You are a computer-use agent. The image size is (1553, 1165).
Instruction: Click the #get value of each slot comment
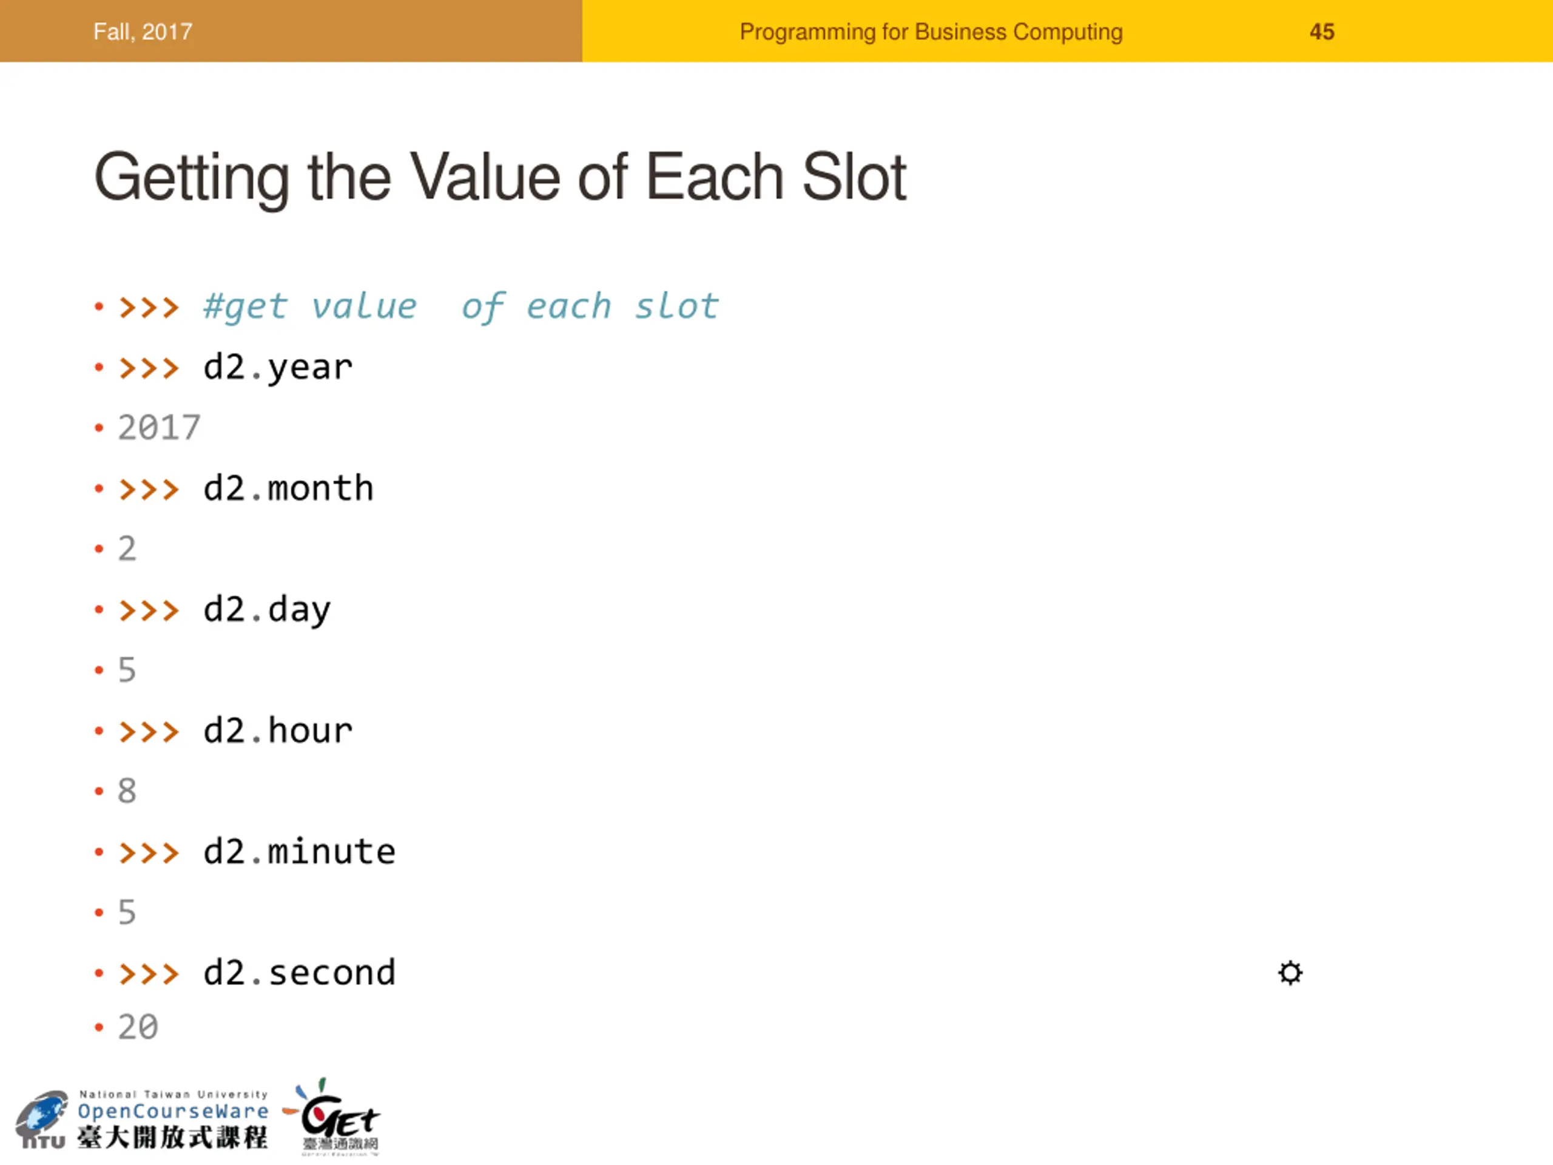point(460,307)
